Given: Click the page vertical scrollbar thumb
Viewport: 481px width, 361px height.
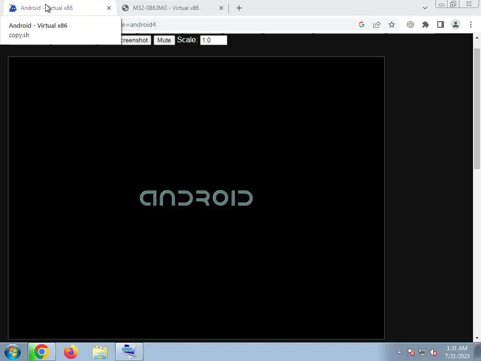Looking at the screenshot, I should (477, 109).
